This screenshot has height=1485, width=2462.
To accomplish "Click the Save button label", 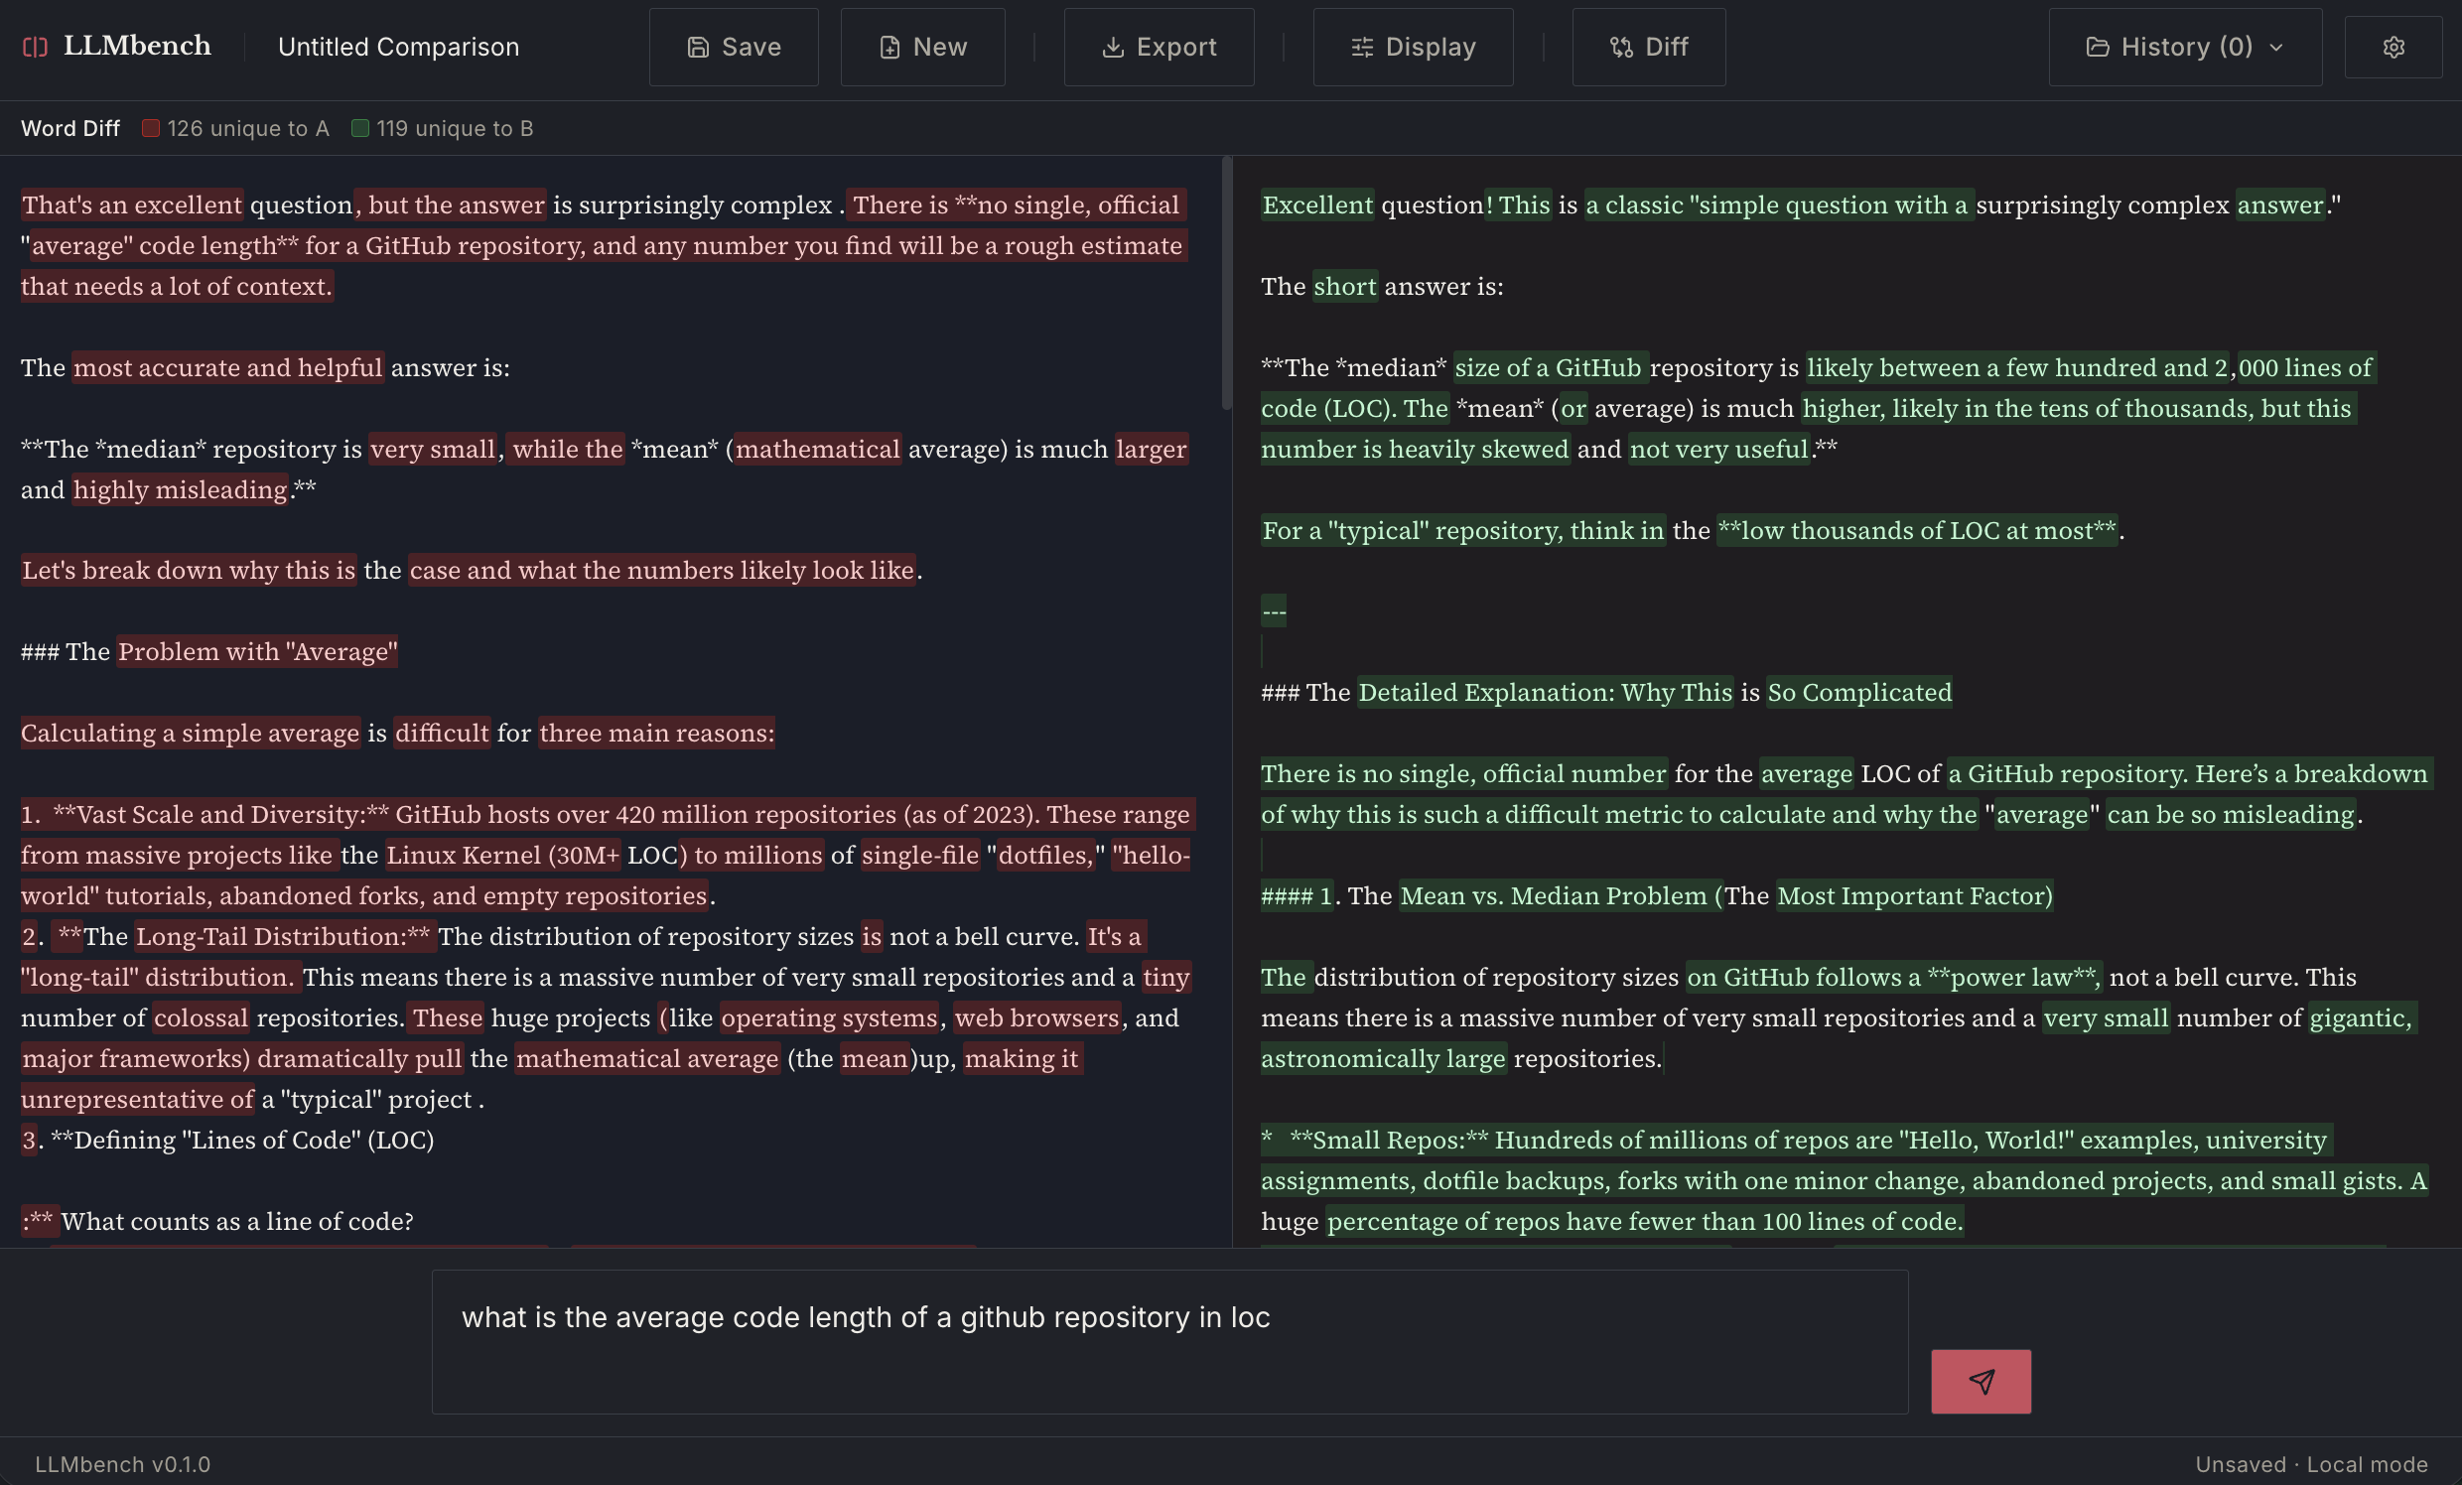I will (751, 47).
